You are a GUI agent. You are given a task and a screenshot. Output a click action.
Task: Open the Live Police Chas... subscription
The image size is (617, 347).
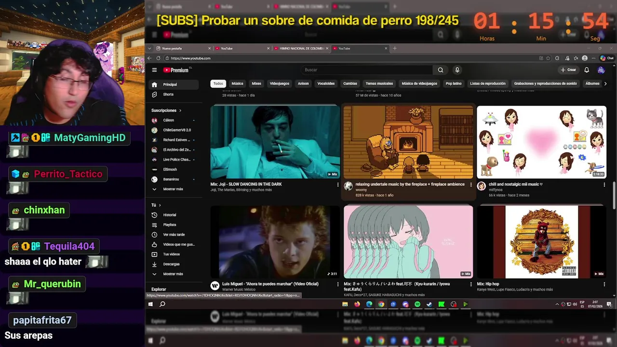(174, 160)
